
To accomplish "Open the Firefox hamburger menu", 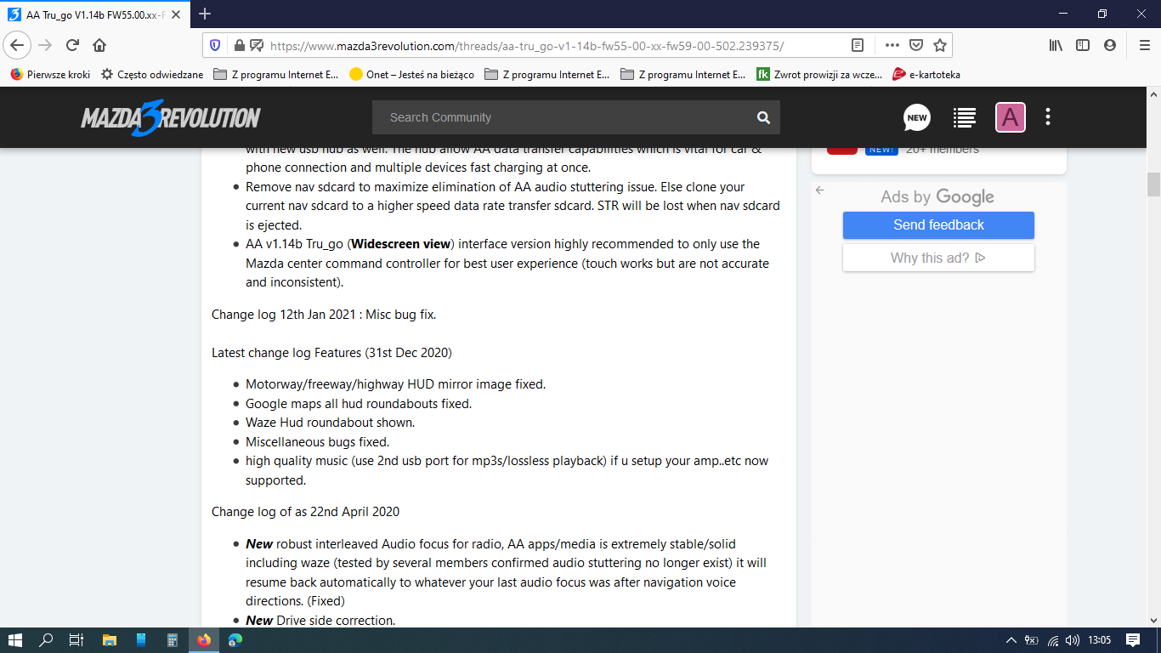I will 1144,45.
